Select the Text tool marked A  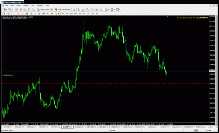tap(35, 14)
